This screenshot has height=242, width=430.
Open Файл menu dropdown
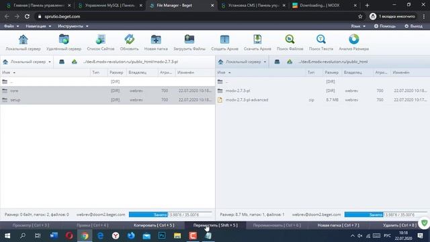[x=11, y=26]
